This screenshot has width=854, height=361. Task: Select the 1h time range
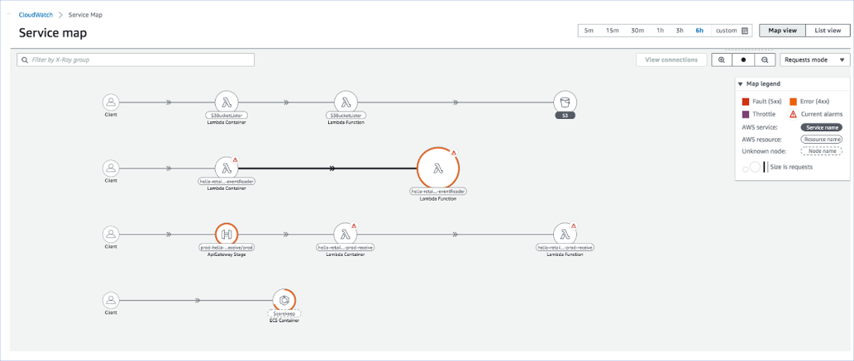point(660,31)
